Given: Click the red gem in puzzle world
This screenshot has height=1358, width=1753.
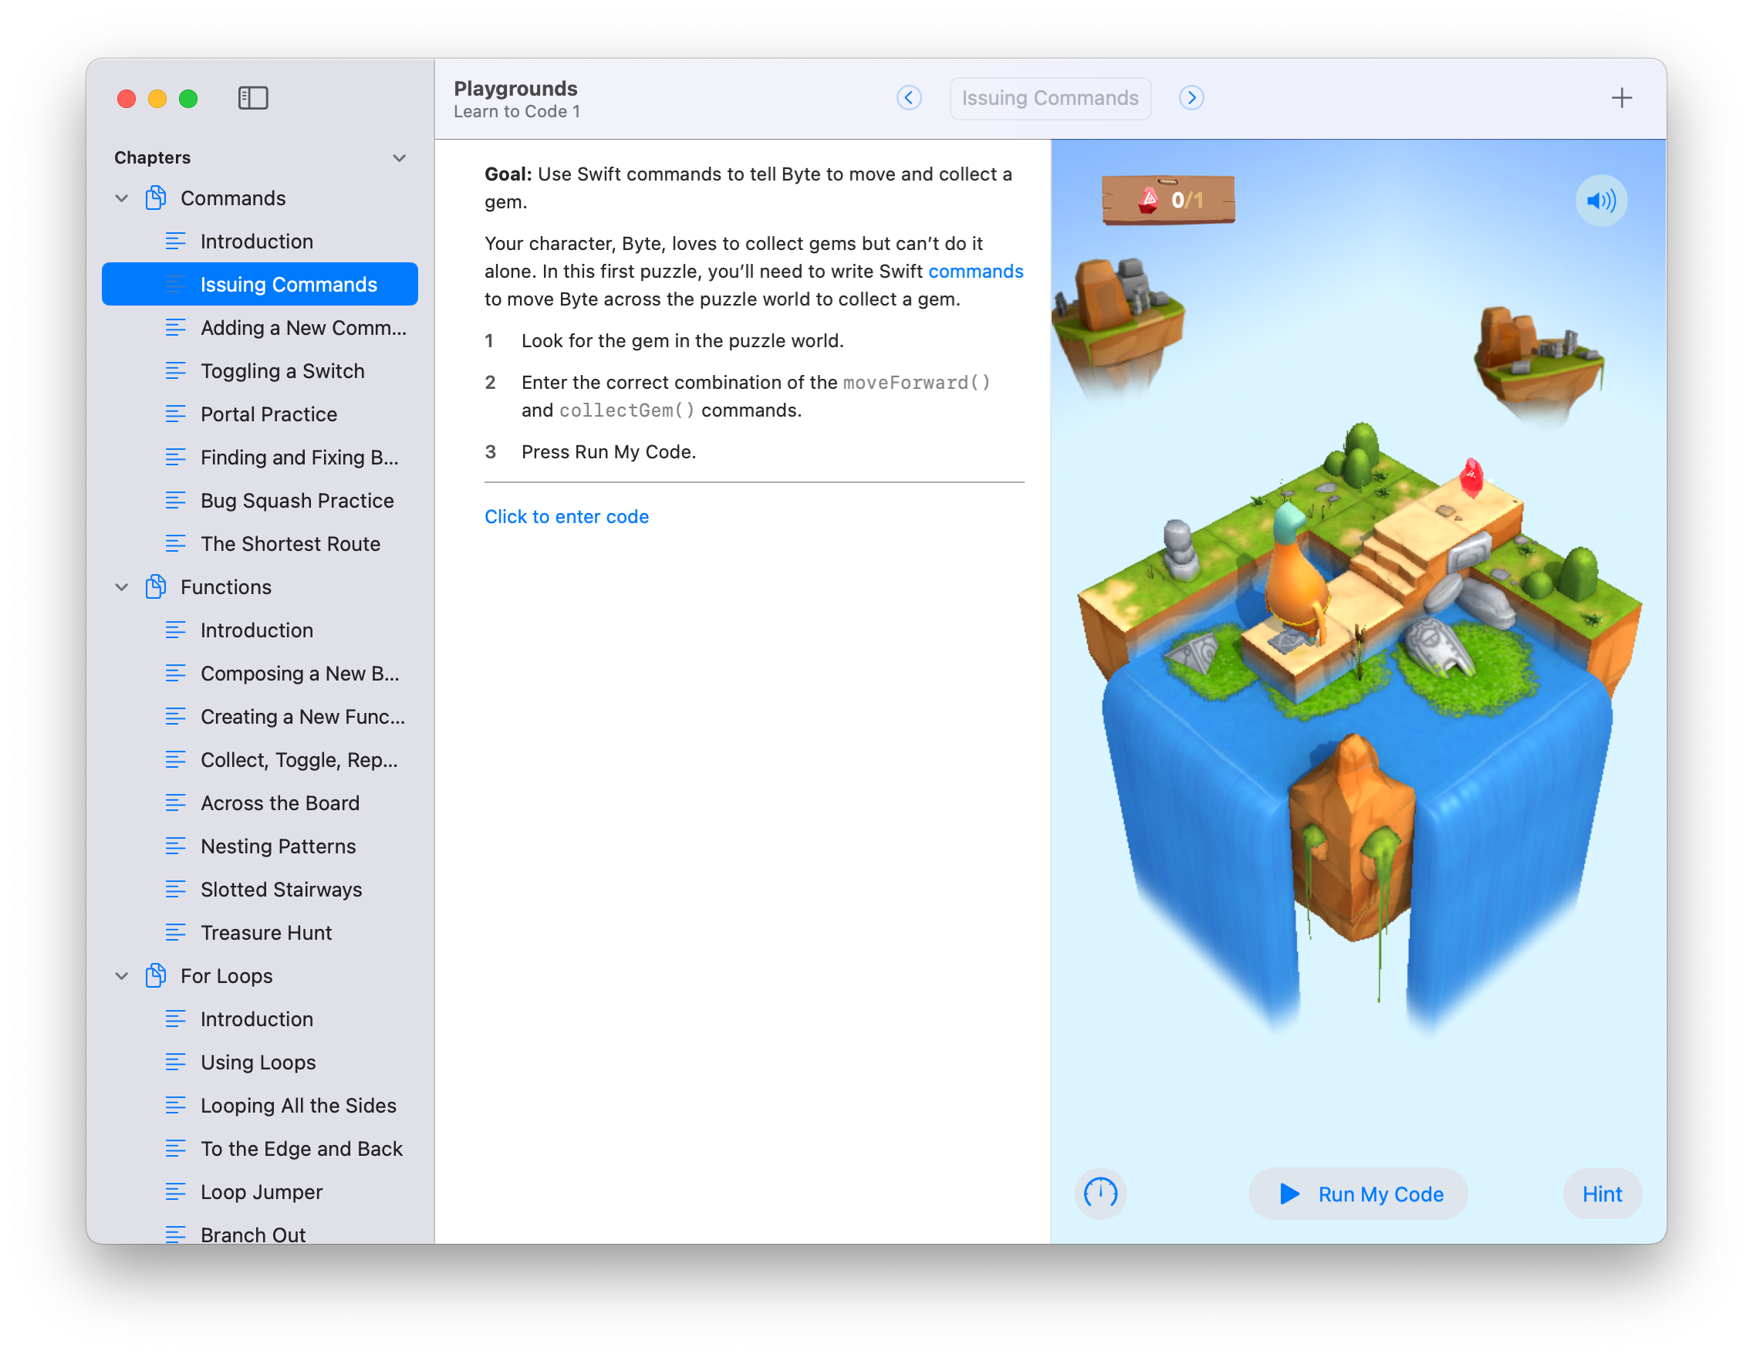Looking at the screenshot, I should [x=1471, y=477].
